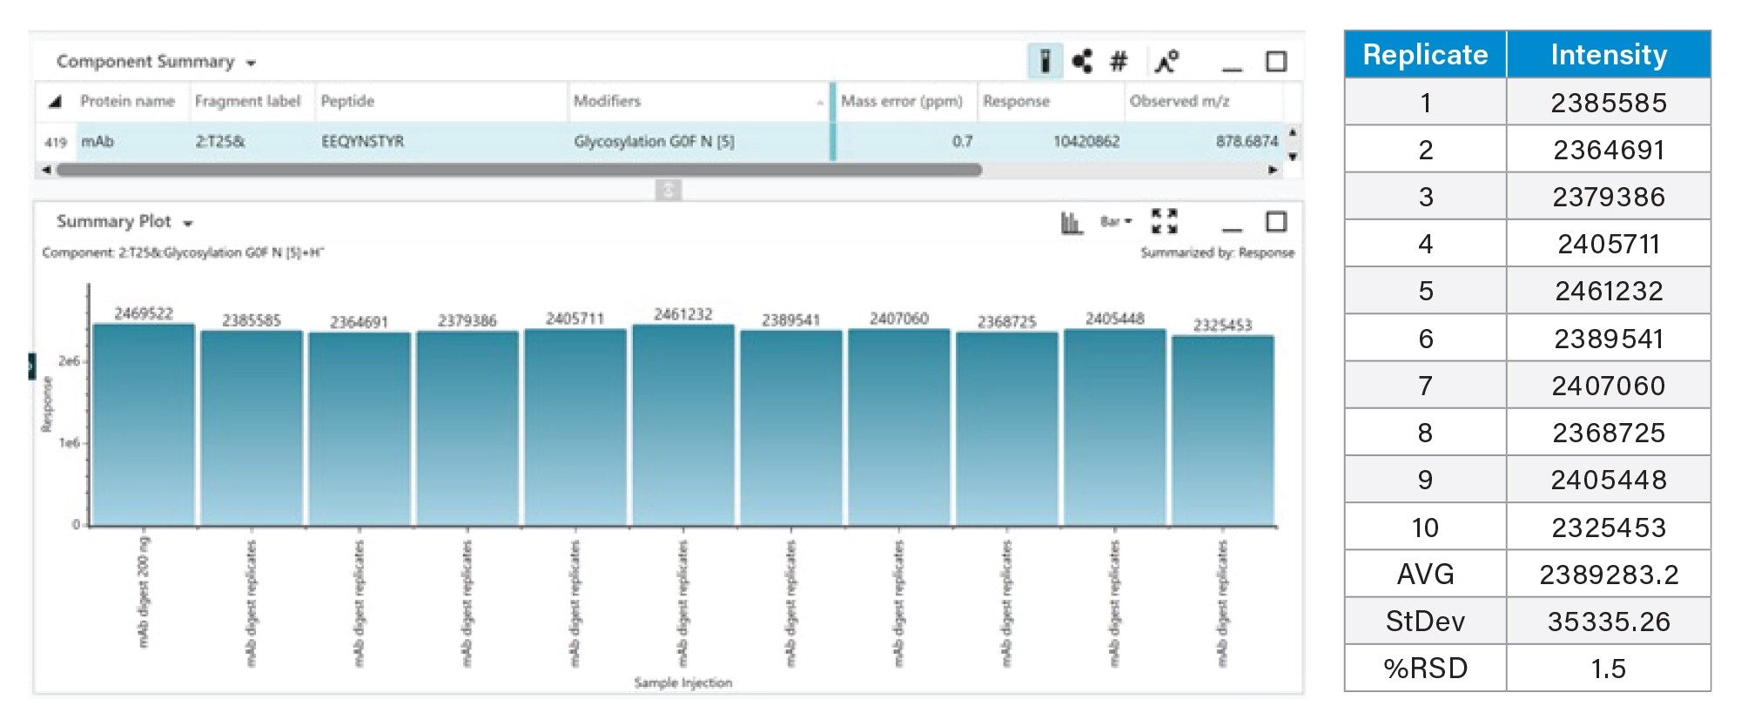The image size is (1741, 726).
Task: Click the AVG value 2389283.2
Action: (x=1609, y=575)
